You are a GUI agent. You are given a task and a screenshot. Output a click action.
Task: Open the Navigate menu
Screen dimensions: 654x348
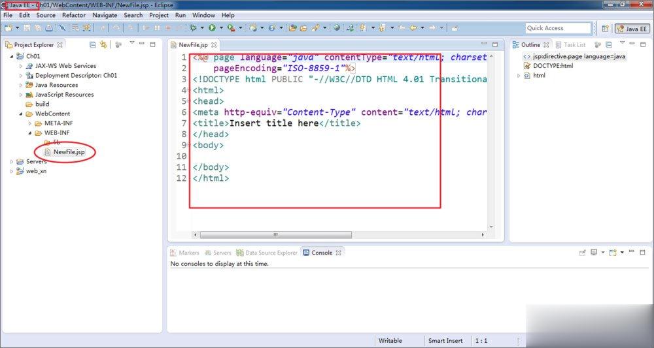[105, 15]
